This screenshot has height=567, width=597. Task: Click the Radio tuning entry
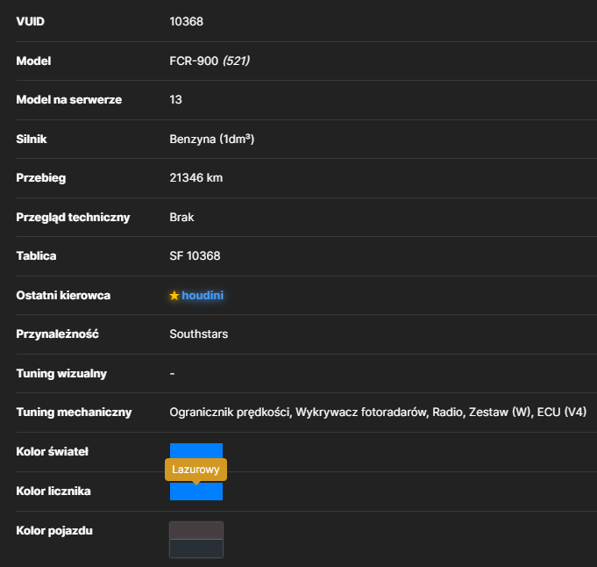pos(448,413)
